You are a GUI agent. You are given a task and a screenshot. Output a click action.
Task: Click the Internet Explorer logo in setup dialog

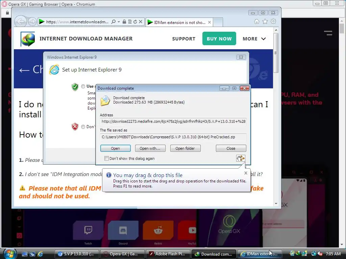(x=54, y=70)
